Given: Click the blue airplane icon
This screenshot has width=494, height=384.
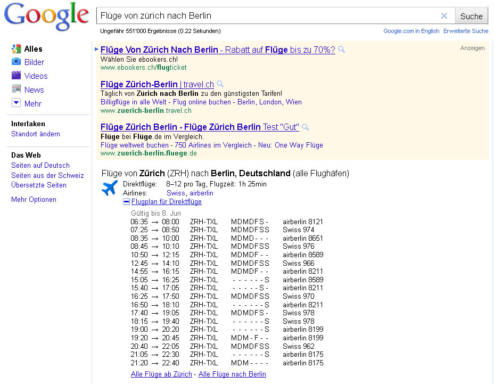Looking at the screenshot, I should coord(109,188).
